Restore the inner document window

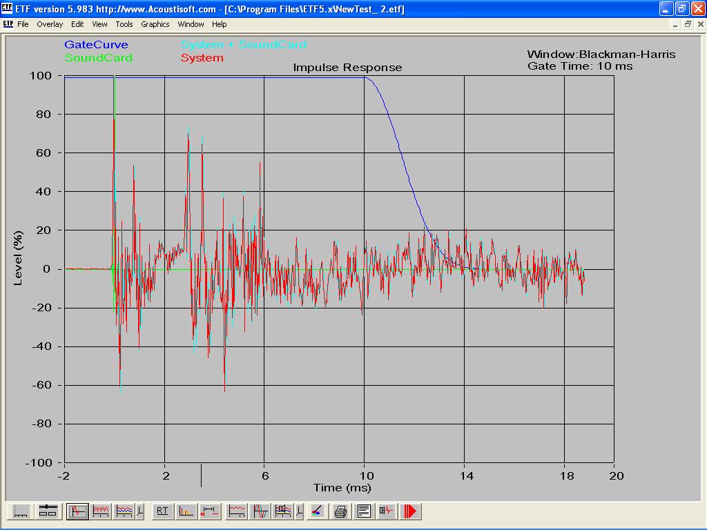[x=688, y=24]
